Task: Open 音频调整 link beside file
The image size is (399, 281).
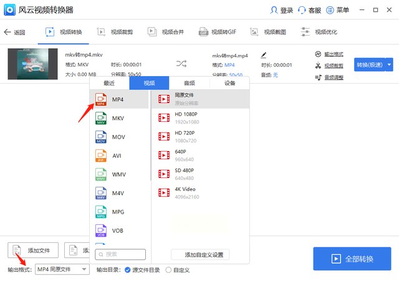Action: point(334,77)
